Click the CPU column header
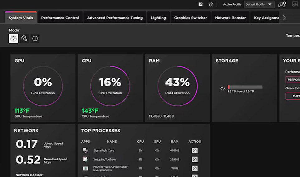The height and width of the screenshot is (177, 300). (x=140, y=141)
